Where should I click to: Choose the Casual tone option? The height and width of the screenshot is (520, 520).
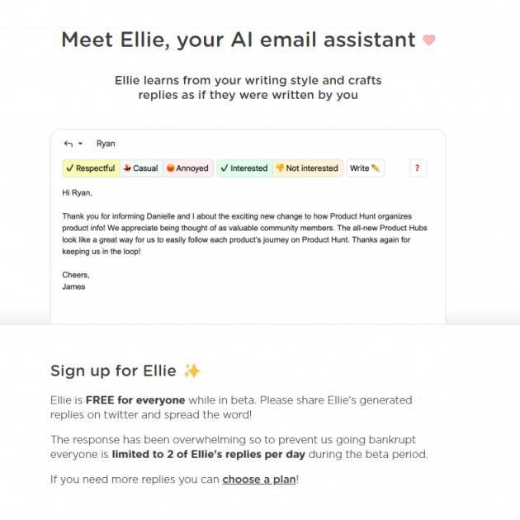pos(140,168)
